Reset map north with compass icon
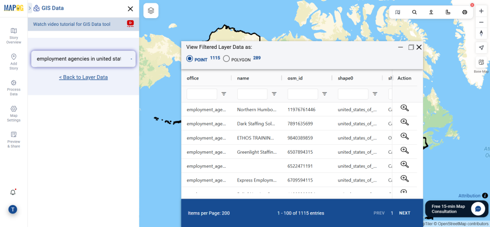The width and height of the screenshot is (490, 227). 481,33
